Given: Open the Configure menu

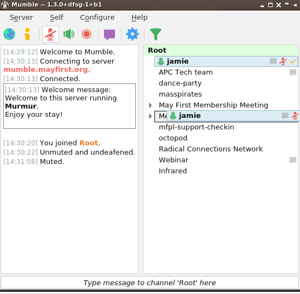Looking at the screenshot, I should click(97, 18).
